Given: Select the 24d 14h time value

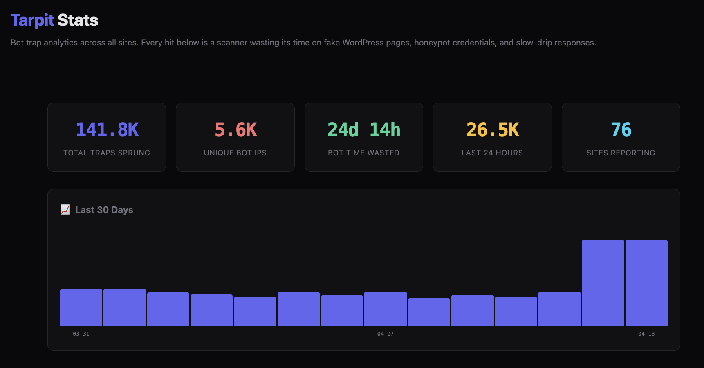Looking at the screenshot, I should (364, 130).
